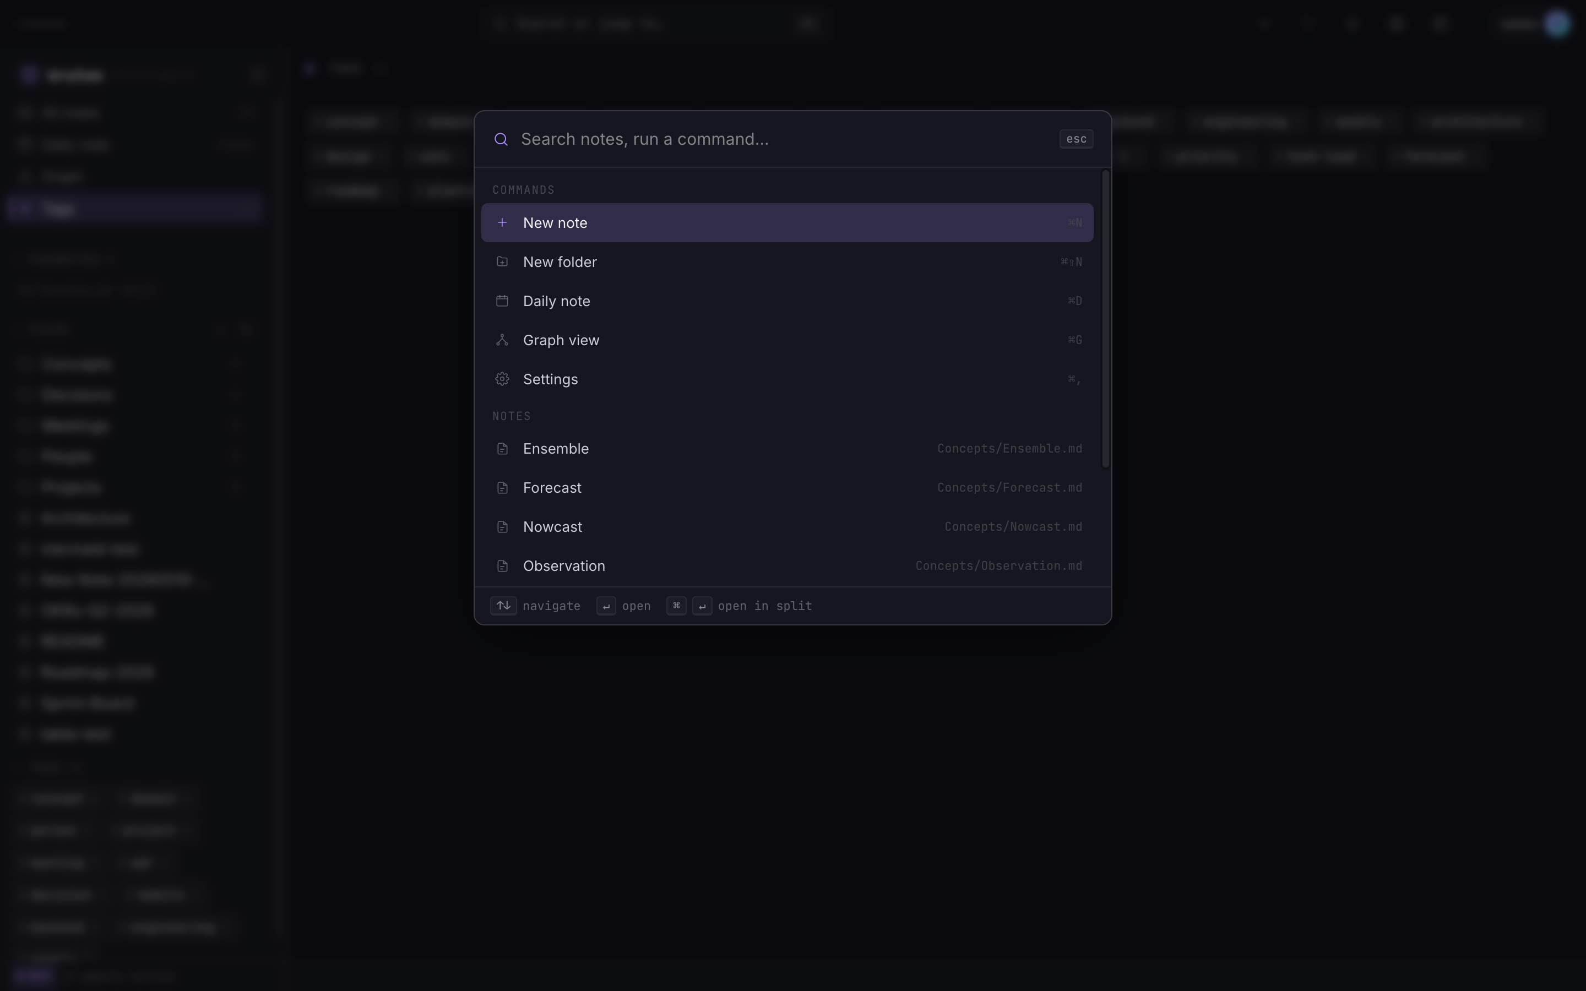The image size is (1586, 991).
Task: Click the NOTES section header
Action: tap(512, 416)
